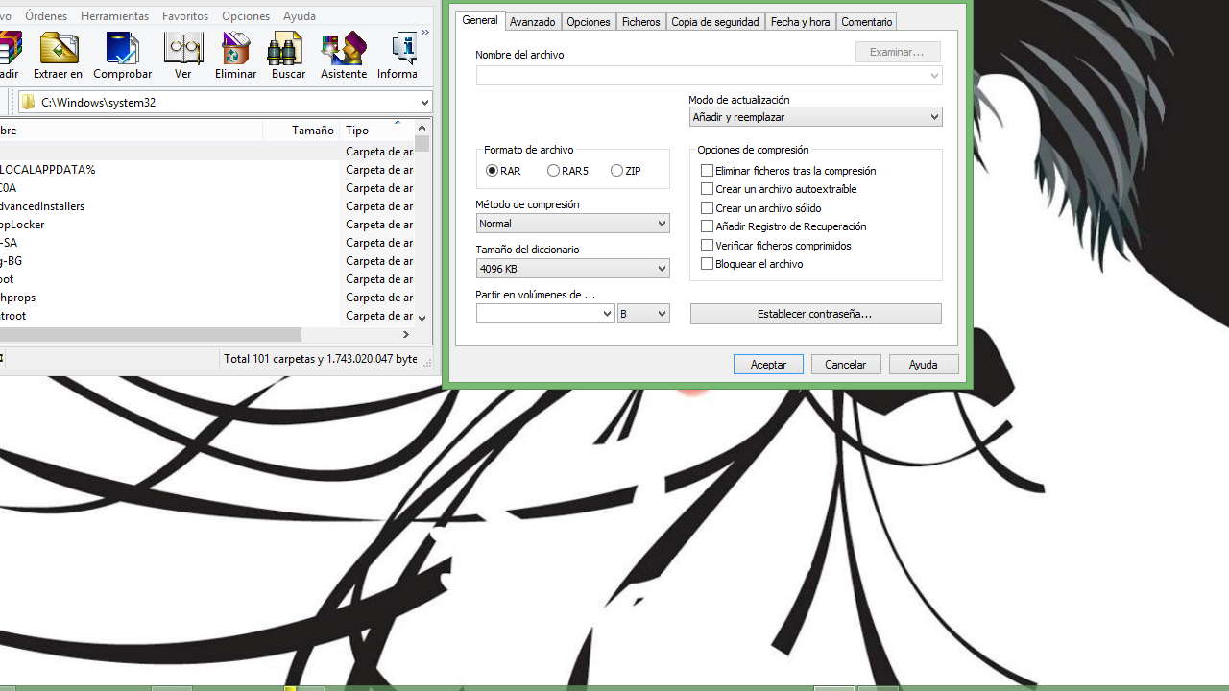1229x691 pixels.
Task: Open the Órdenes menu
Action: pos(46,16)
